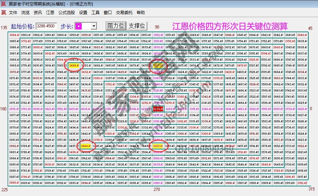
Task: Click the 支撑位 button
Action: [x=137, y=26]
